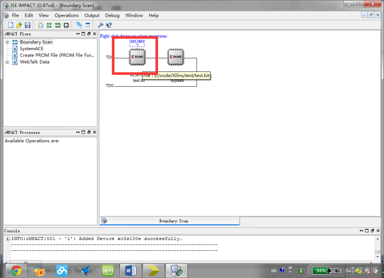The width and height of the screenshot is (384, 278).
Task: Click the tile windows toolbar icon
Action: [x=87, y=25]
